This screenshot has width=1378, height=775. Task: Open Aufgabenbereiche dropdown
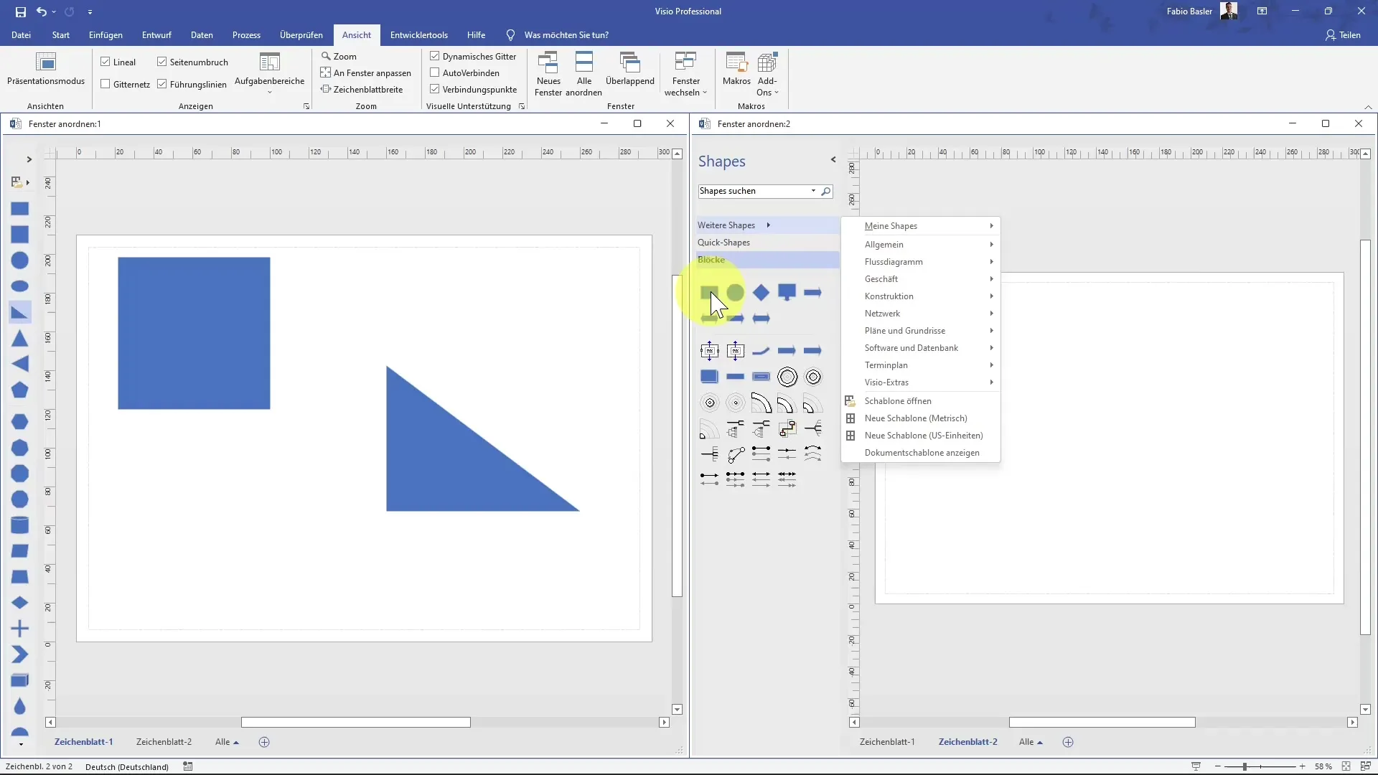(x=269, y=74)
